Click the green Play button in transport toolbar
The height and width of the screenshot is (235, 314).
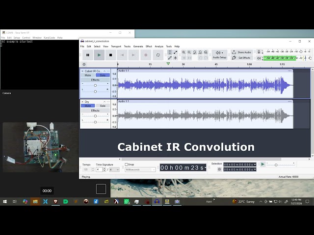tap(99, 55)
